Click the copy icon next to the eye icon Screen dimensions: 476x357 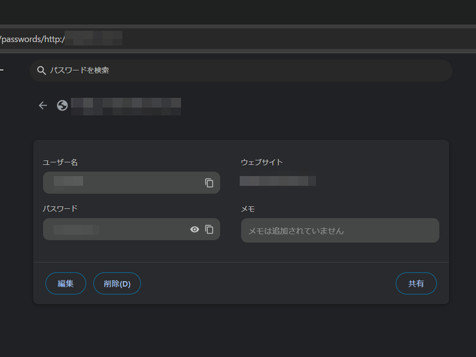click(209, 229)
